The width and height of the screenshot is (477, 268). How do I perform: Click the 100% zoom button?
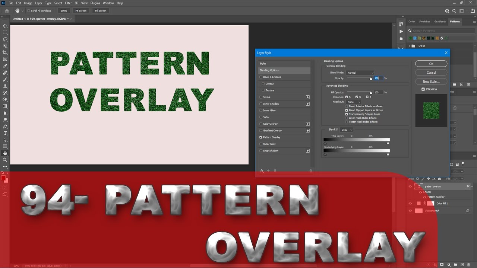pos(64,11)
